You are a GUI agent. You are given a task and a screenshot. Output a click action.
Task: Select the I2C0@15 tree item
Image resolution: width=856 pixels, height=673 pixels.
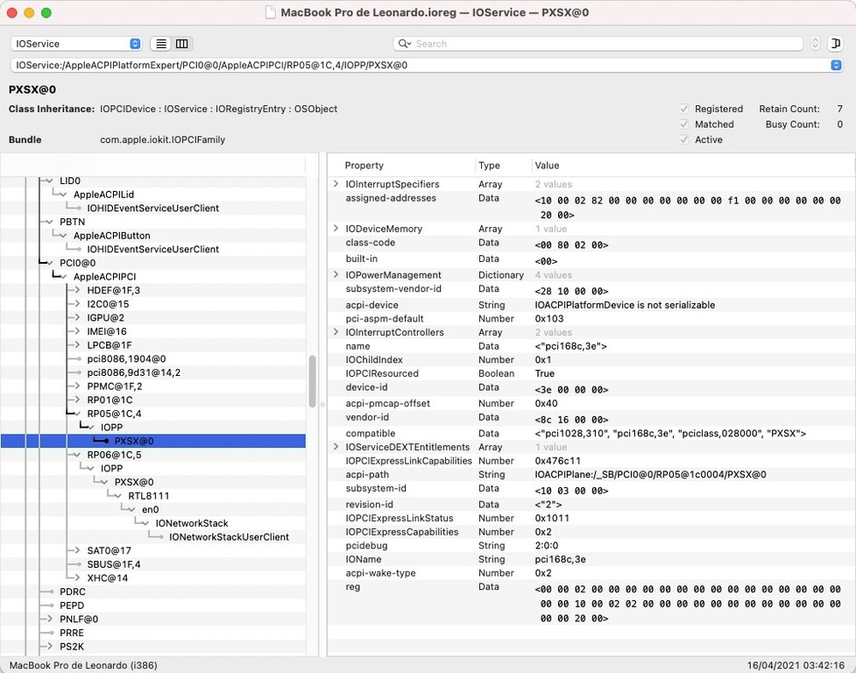click(x=108, y=303)
